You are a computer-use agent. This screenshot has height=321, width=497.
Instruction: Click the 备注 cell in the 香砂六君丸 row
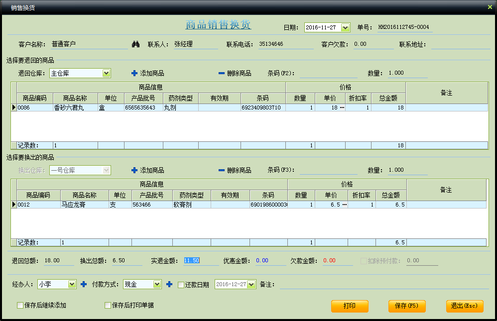pos(447,107)
